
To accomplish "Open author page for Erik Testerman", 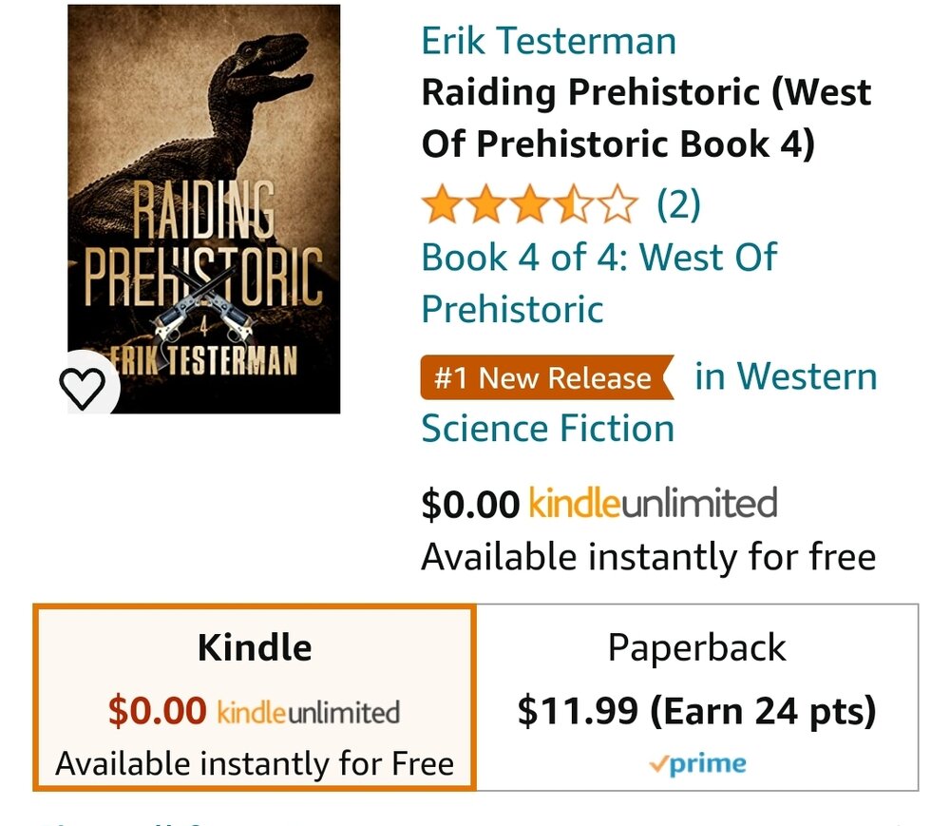I will 547,41.
